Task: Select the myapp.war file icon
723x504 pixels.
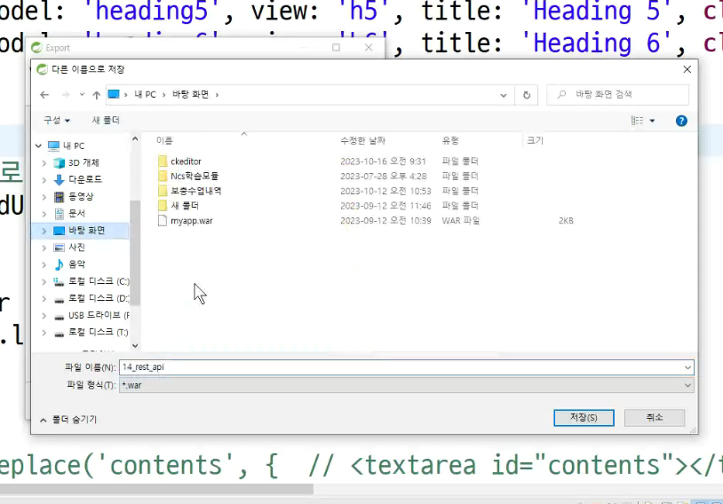Action: pyautogui.click(x=163, y=221)
